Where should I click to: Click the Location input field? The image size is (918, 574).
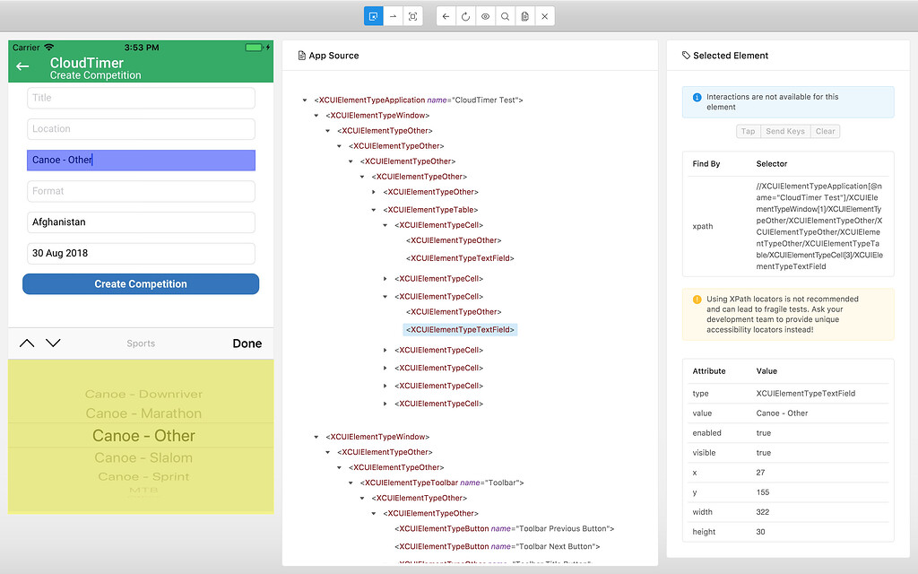tap(141, 129)
